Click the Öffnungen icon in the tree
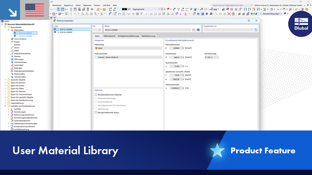This screenshot has width=312, height=175. 12,59
